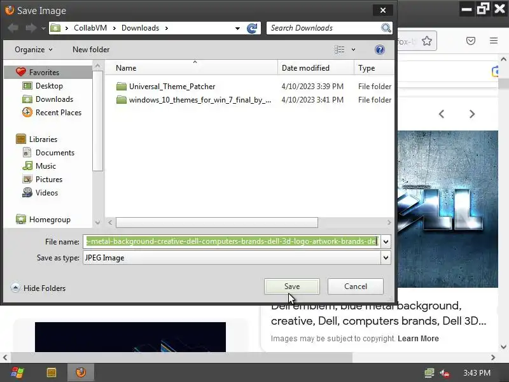The width and height of the screenshot is (509, 382).
Task: Open the Firefox Pocket save icon
Action: coord(471,41)
